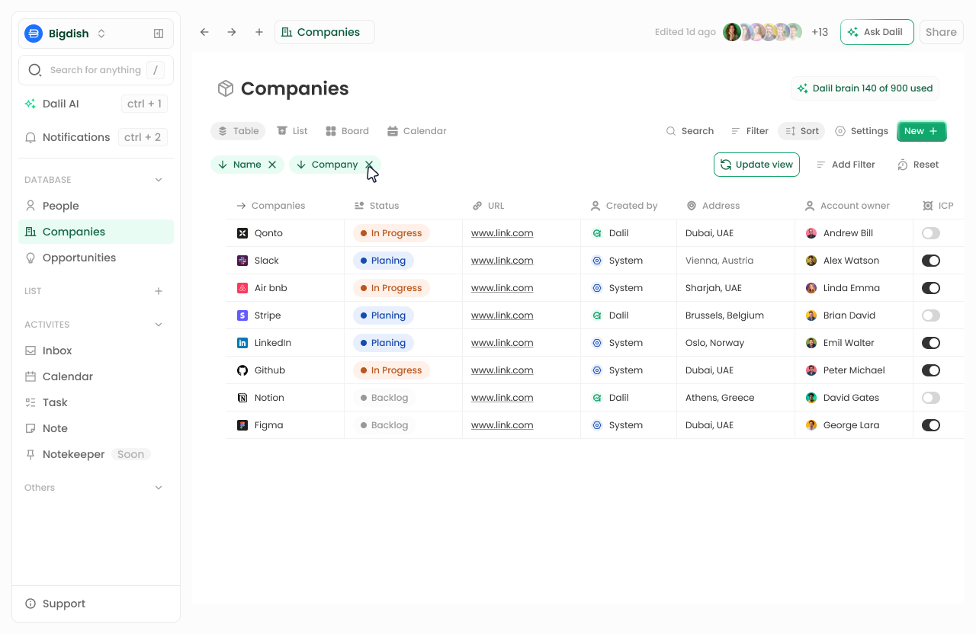
Task: Switch to Table view
Action: 238,131
